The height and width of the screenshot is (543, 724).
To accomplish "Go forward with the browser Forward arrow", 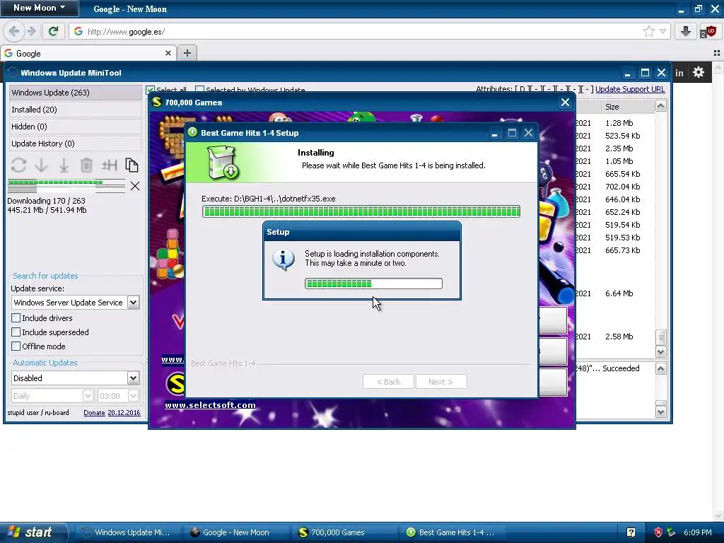I will [x=31, y=31].
